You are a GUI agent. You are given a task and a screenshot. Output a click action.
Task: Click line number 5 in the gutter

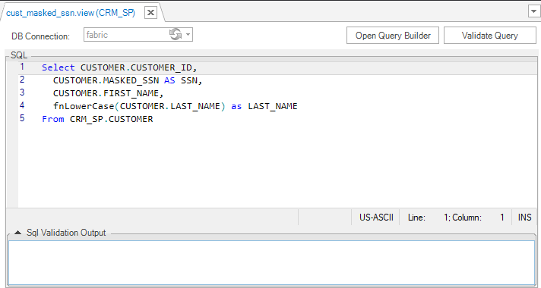[22, 118]
